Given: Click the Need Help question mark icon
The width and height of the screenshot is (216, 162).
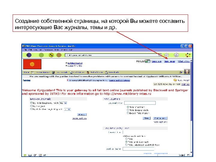Looking at the screenshot, I should (175, 80).
